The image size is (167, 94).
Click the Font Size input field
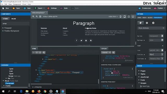(155, 55)
